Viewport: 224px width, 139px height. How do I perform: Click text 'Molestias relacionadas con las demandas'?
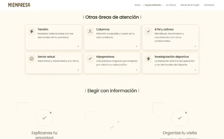[x=55, y=35]
